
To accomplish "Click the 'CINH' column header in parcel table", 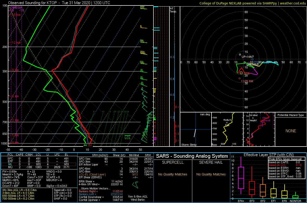I will [x=29, y=155].
